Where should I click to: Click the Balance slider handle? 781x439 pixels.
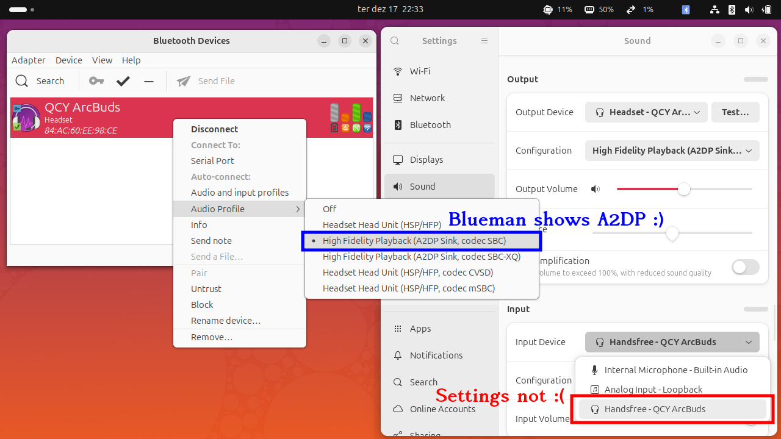672,233
